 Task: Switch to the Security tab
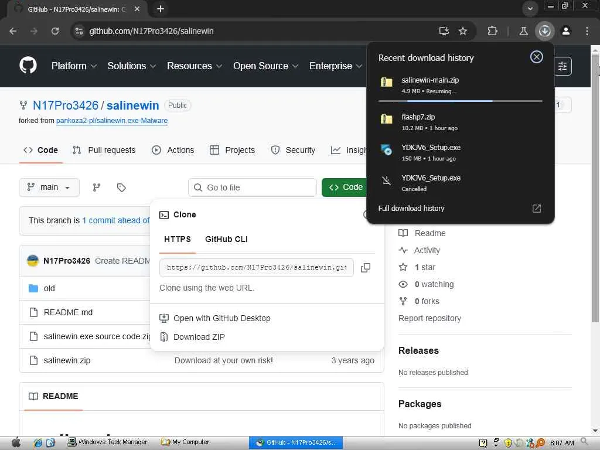(x=293, y=150)
